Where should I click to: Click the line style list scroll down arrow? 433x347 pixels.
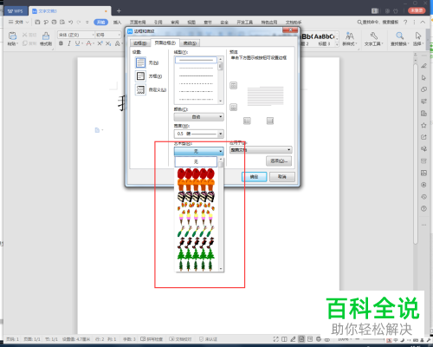click(221, 101)
